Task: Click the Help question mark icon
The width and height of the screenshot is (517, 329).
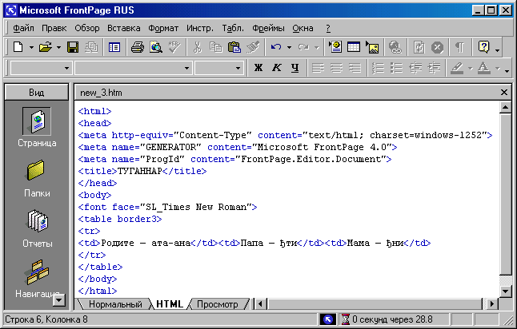Action: pyautogui.click(x=483, y=48)
